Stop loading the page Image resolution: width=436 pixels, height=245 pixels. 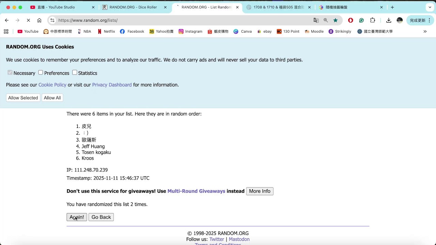28,20
